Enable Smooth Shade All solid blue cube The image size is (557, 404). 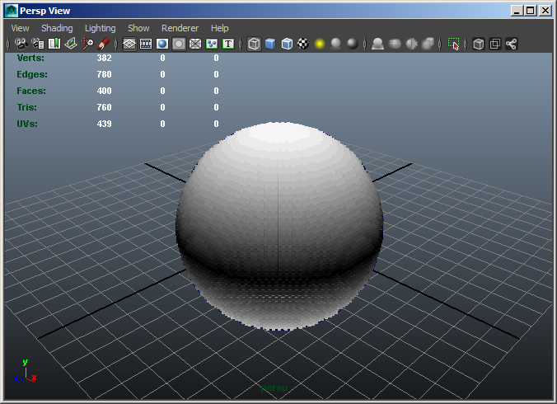[x=270, y=44]
